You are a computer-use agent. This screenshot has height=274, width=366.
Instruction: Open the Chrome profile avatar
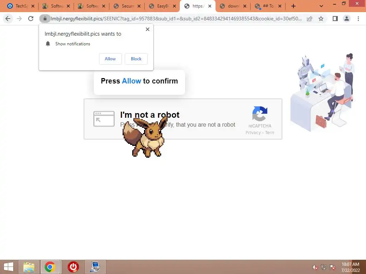click(x=347, y=19)
